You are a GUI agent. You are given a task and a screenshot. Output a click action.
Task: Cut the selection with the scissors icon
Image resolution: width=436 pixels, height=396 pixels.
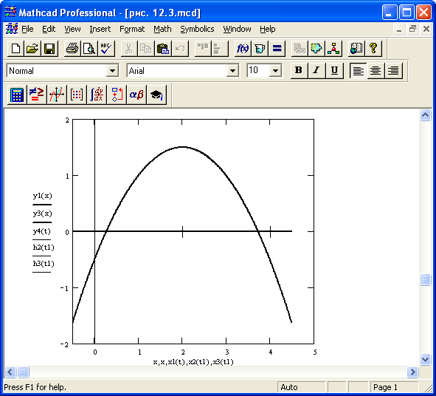tap(129, 49)
